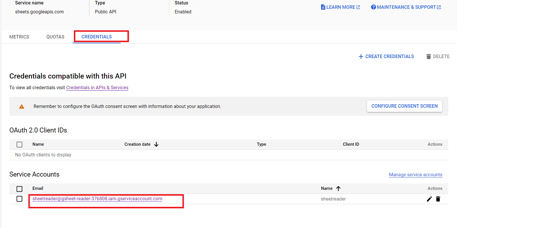Click Service Accounts Email column header
553x228 pixels.
(38, 188)
